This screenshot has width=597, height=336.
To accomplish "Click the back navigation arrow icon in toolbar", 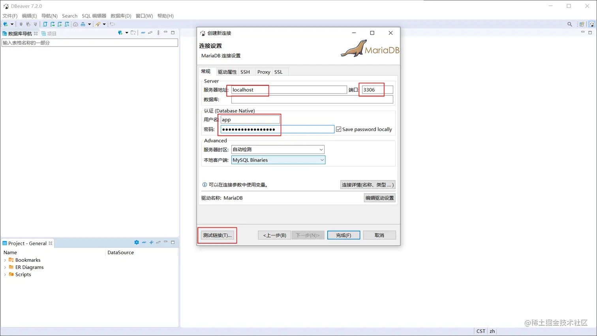I will 113,24.
